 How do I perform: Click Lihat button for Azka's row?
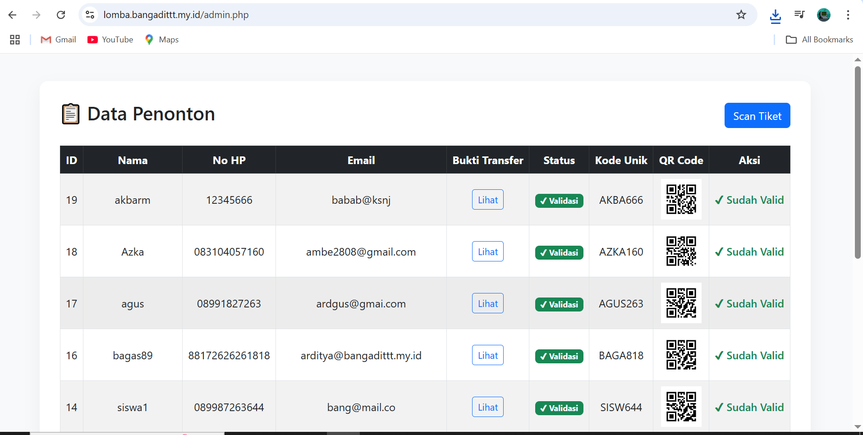487,252
